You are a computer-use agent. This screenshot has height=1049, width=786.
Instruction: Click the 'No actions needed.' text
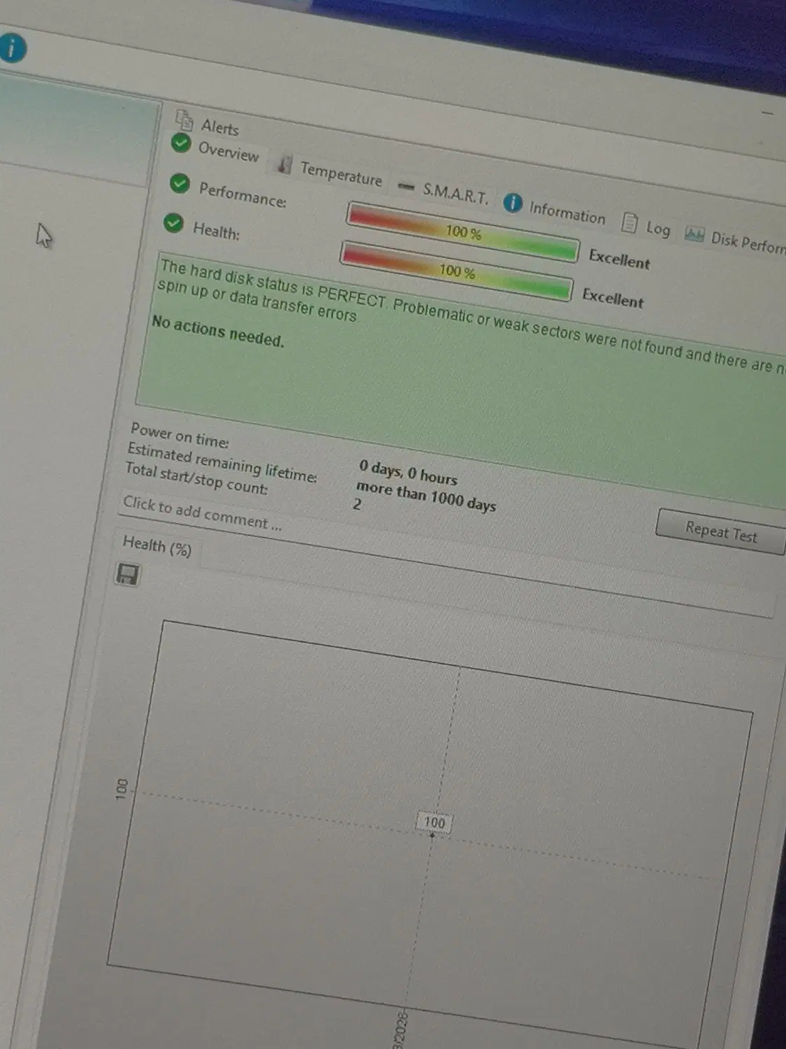click(x=218, y=331)
